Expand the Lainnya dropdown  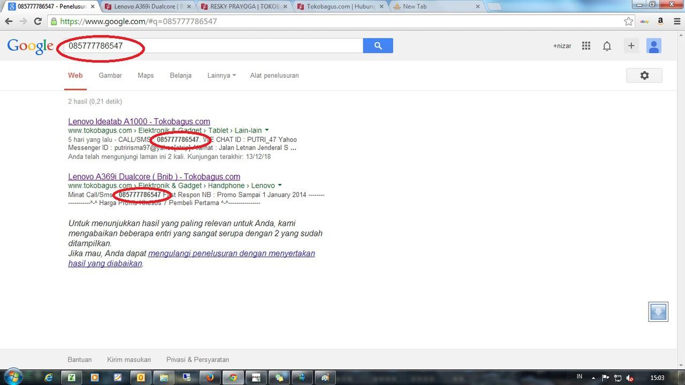tap(222, 75)
